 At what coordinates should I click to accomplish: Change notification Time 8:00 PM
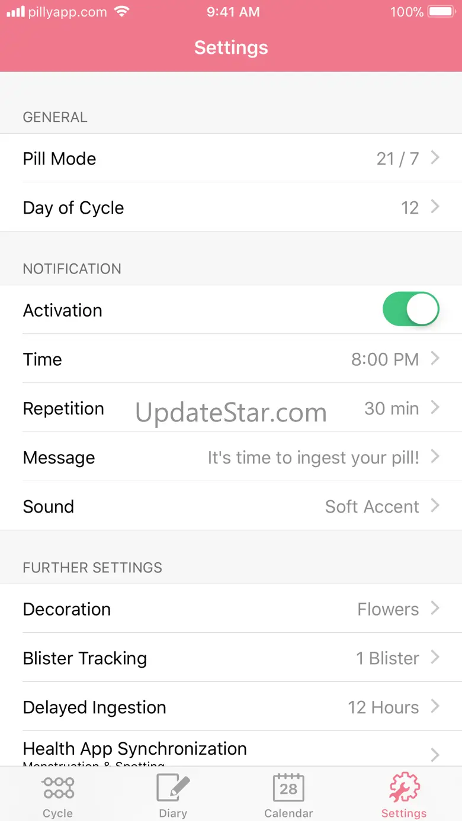pyautogui.click(x=385, y=359)
